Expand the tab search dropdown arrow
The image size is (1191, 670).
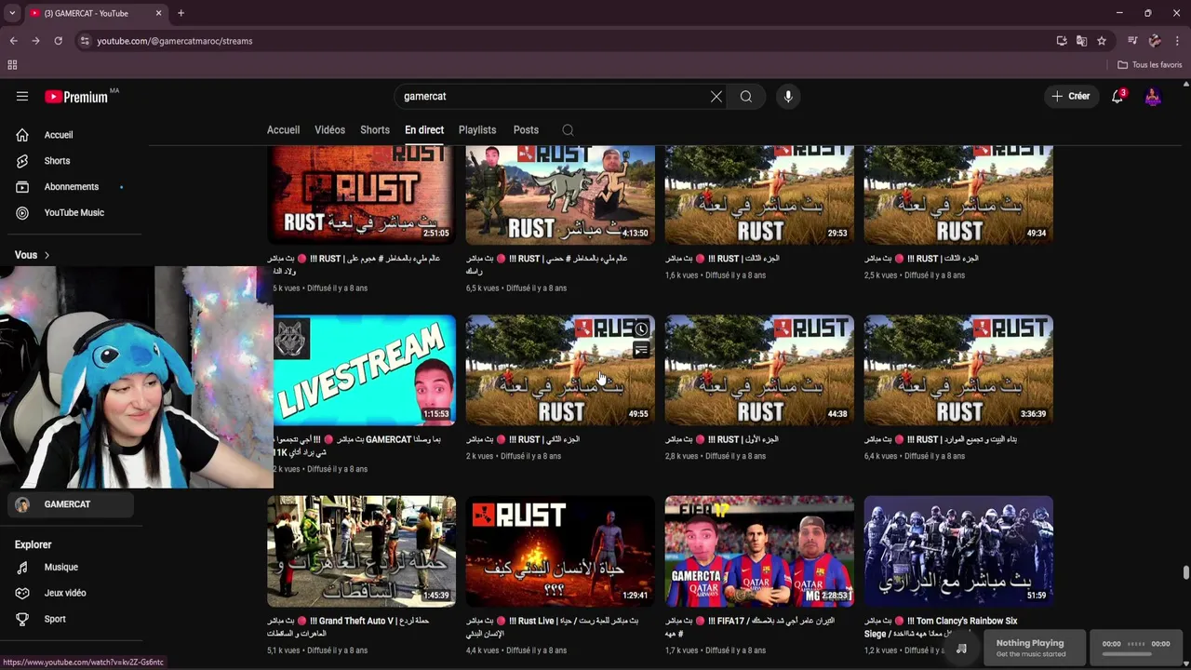pos(12,13)
